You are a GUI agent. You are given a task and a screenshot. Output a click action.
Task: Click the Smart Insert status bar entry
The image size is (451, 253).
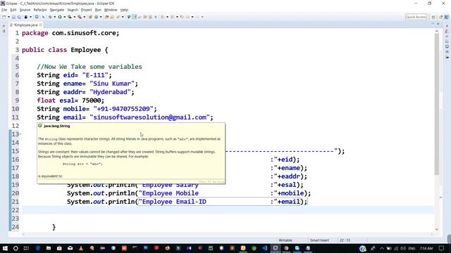point(319,240)
